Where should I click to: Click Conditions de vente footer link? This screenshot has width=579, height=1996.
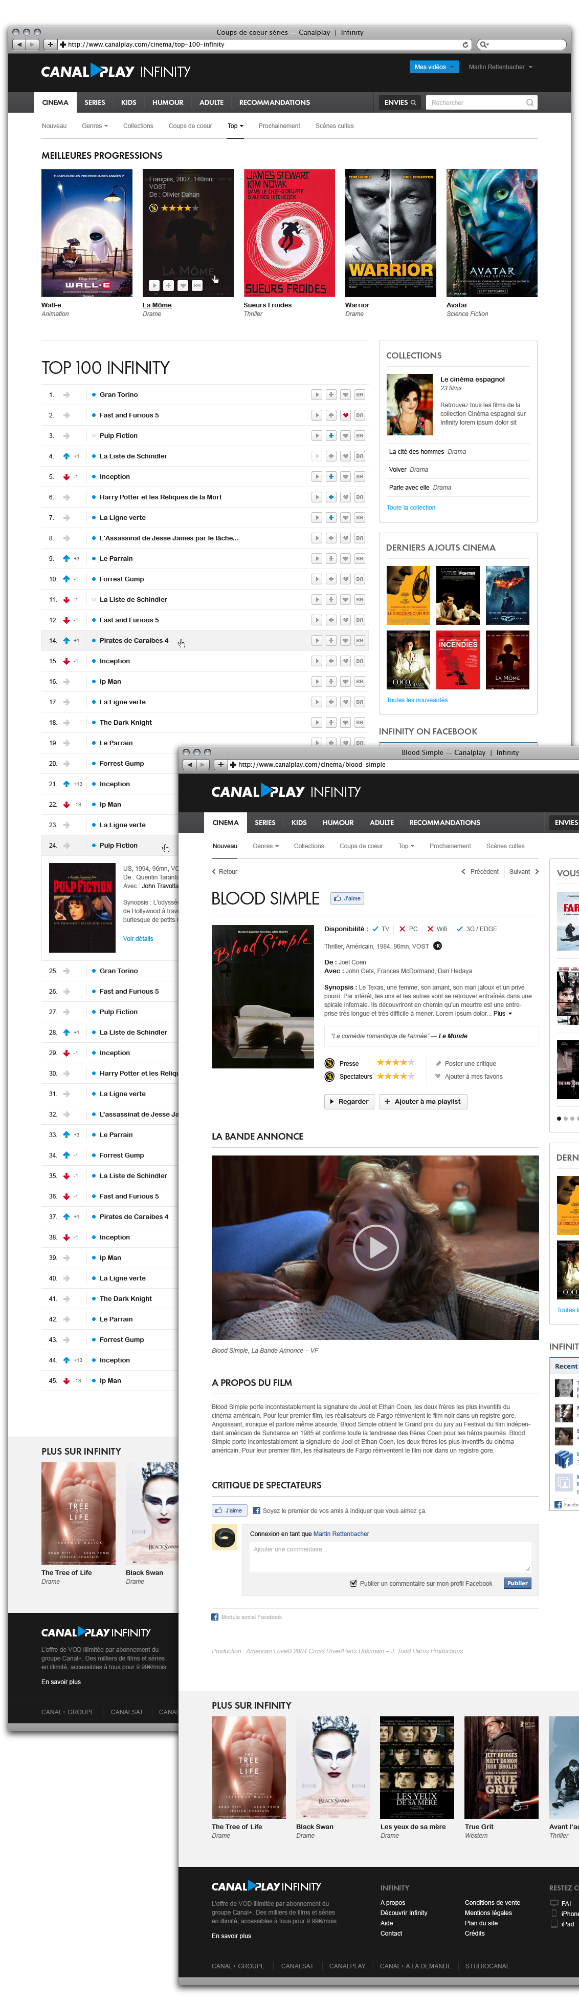click(x=493, y=1902)
